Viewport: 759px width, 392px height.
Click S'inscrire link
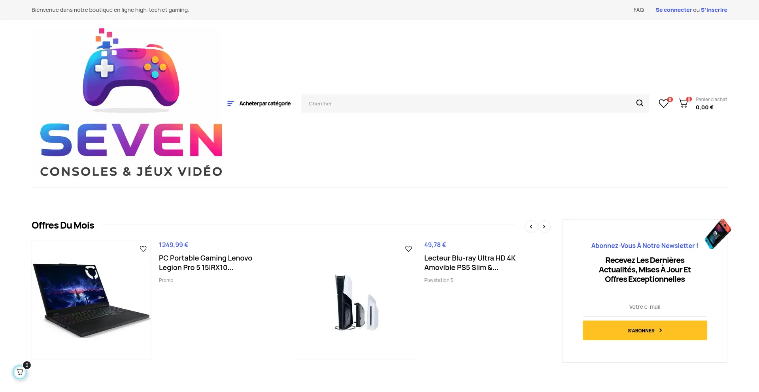(x=714, y=10)
